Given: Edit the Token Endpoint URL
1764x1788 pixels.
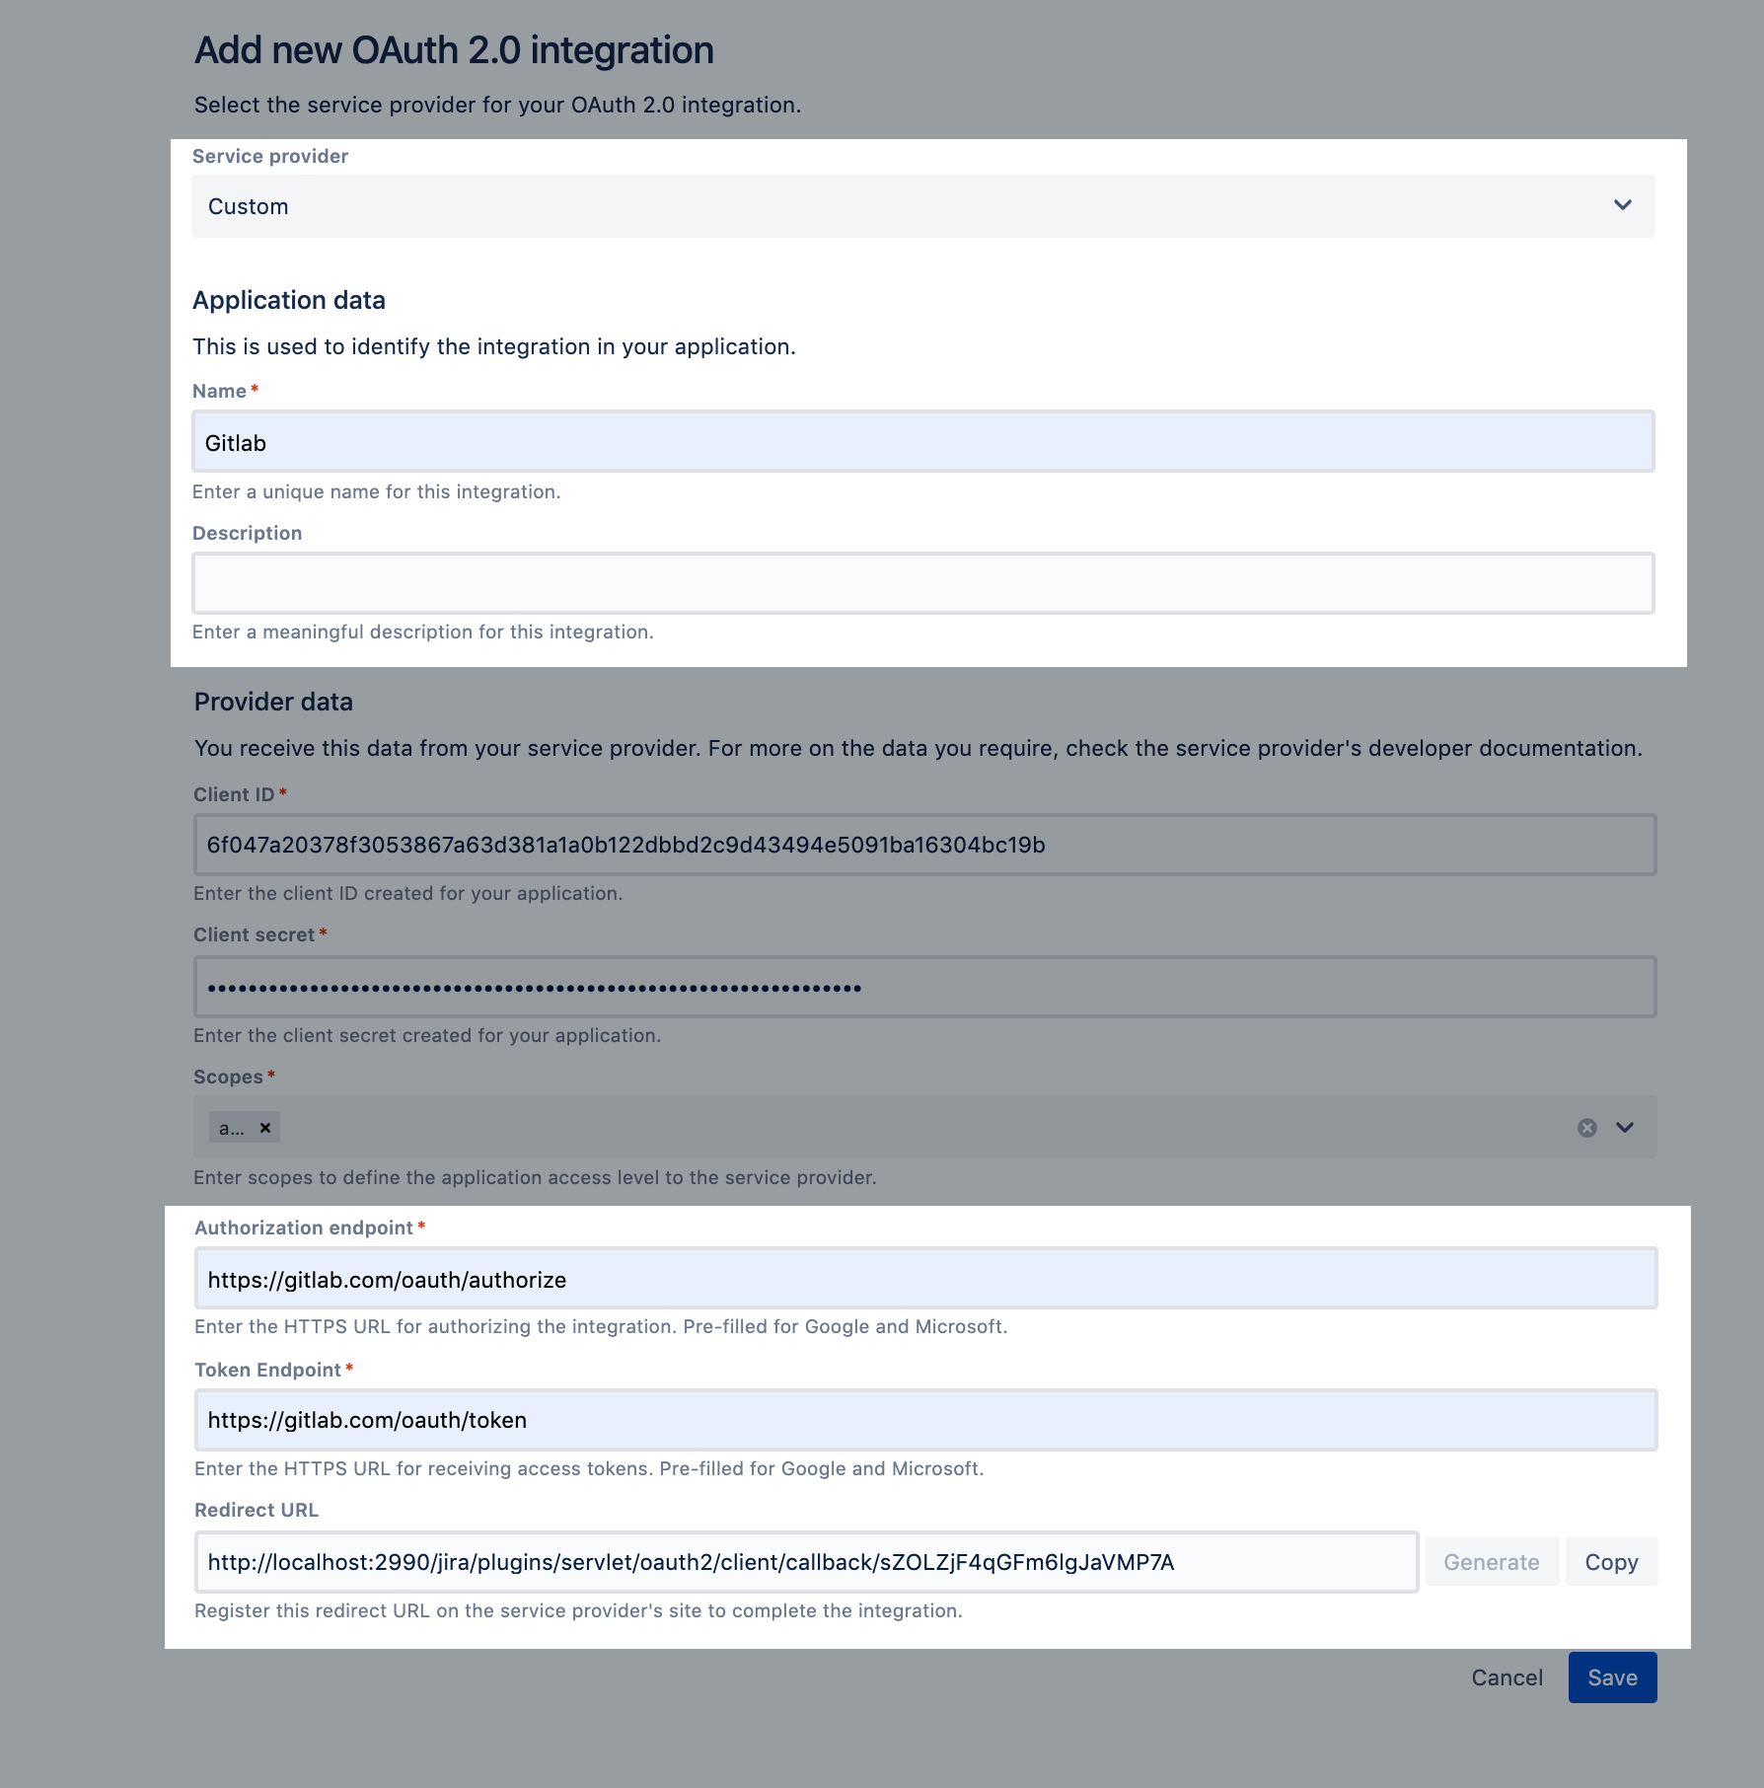Looking at the screenshot, I should [925, 1420].
